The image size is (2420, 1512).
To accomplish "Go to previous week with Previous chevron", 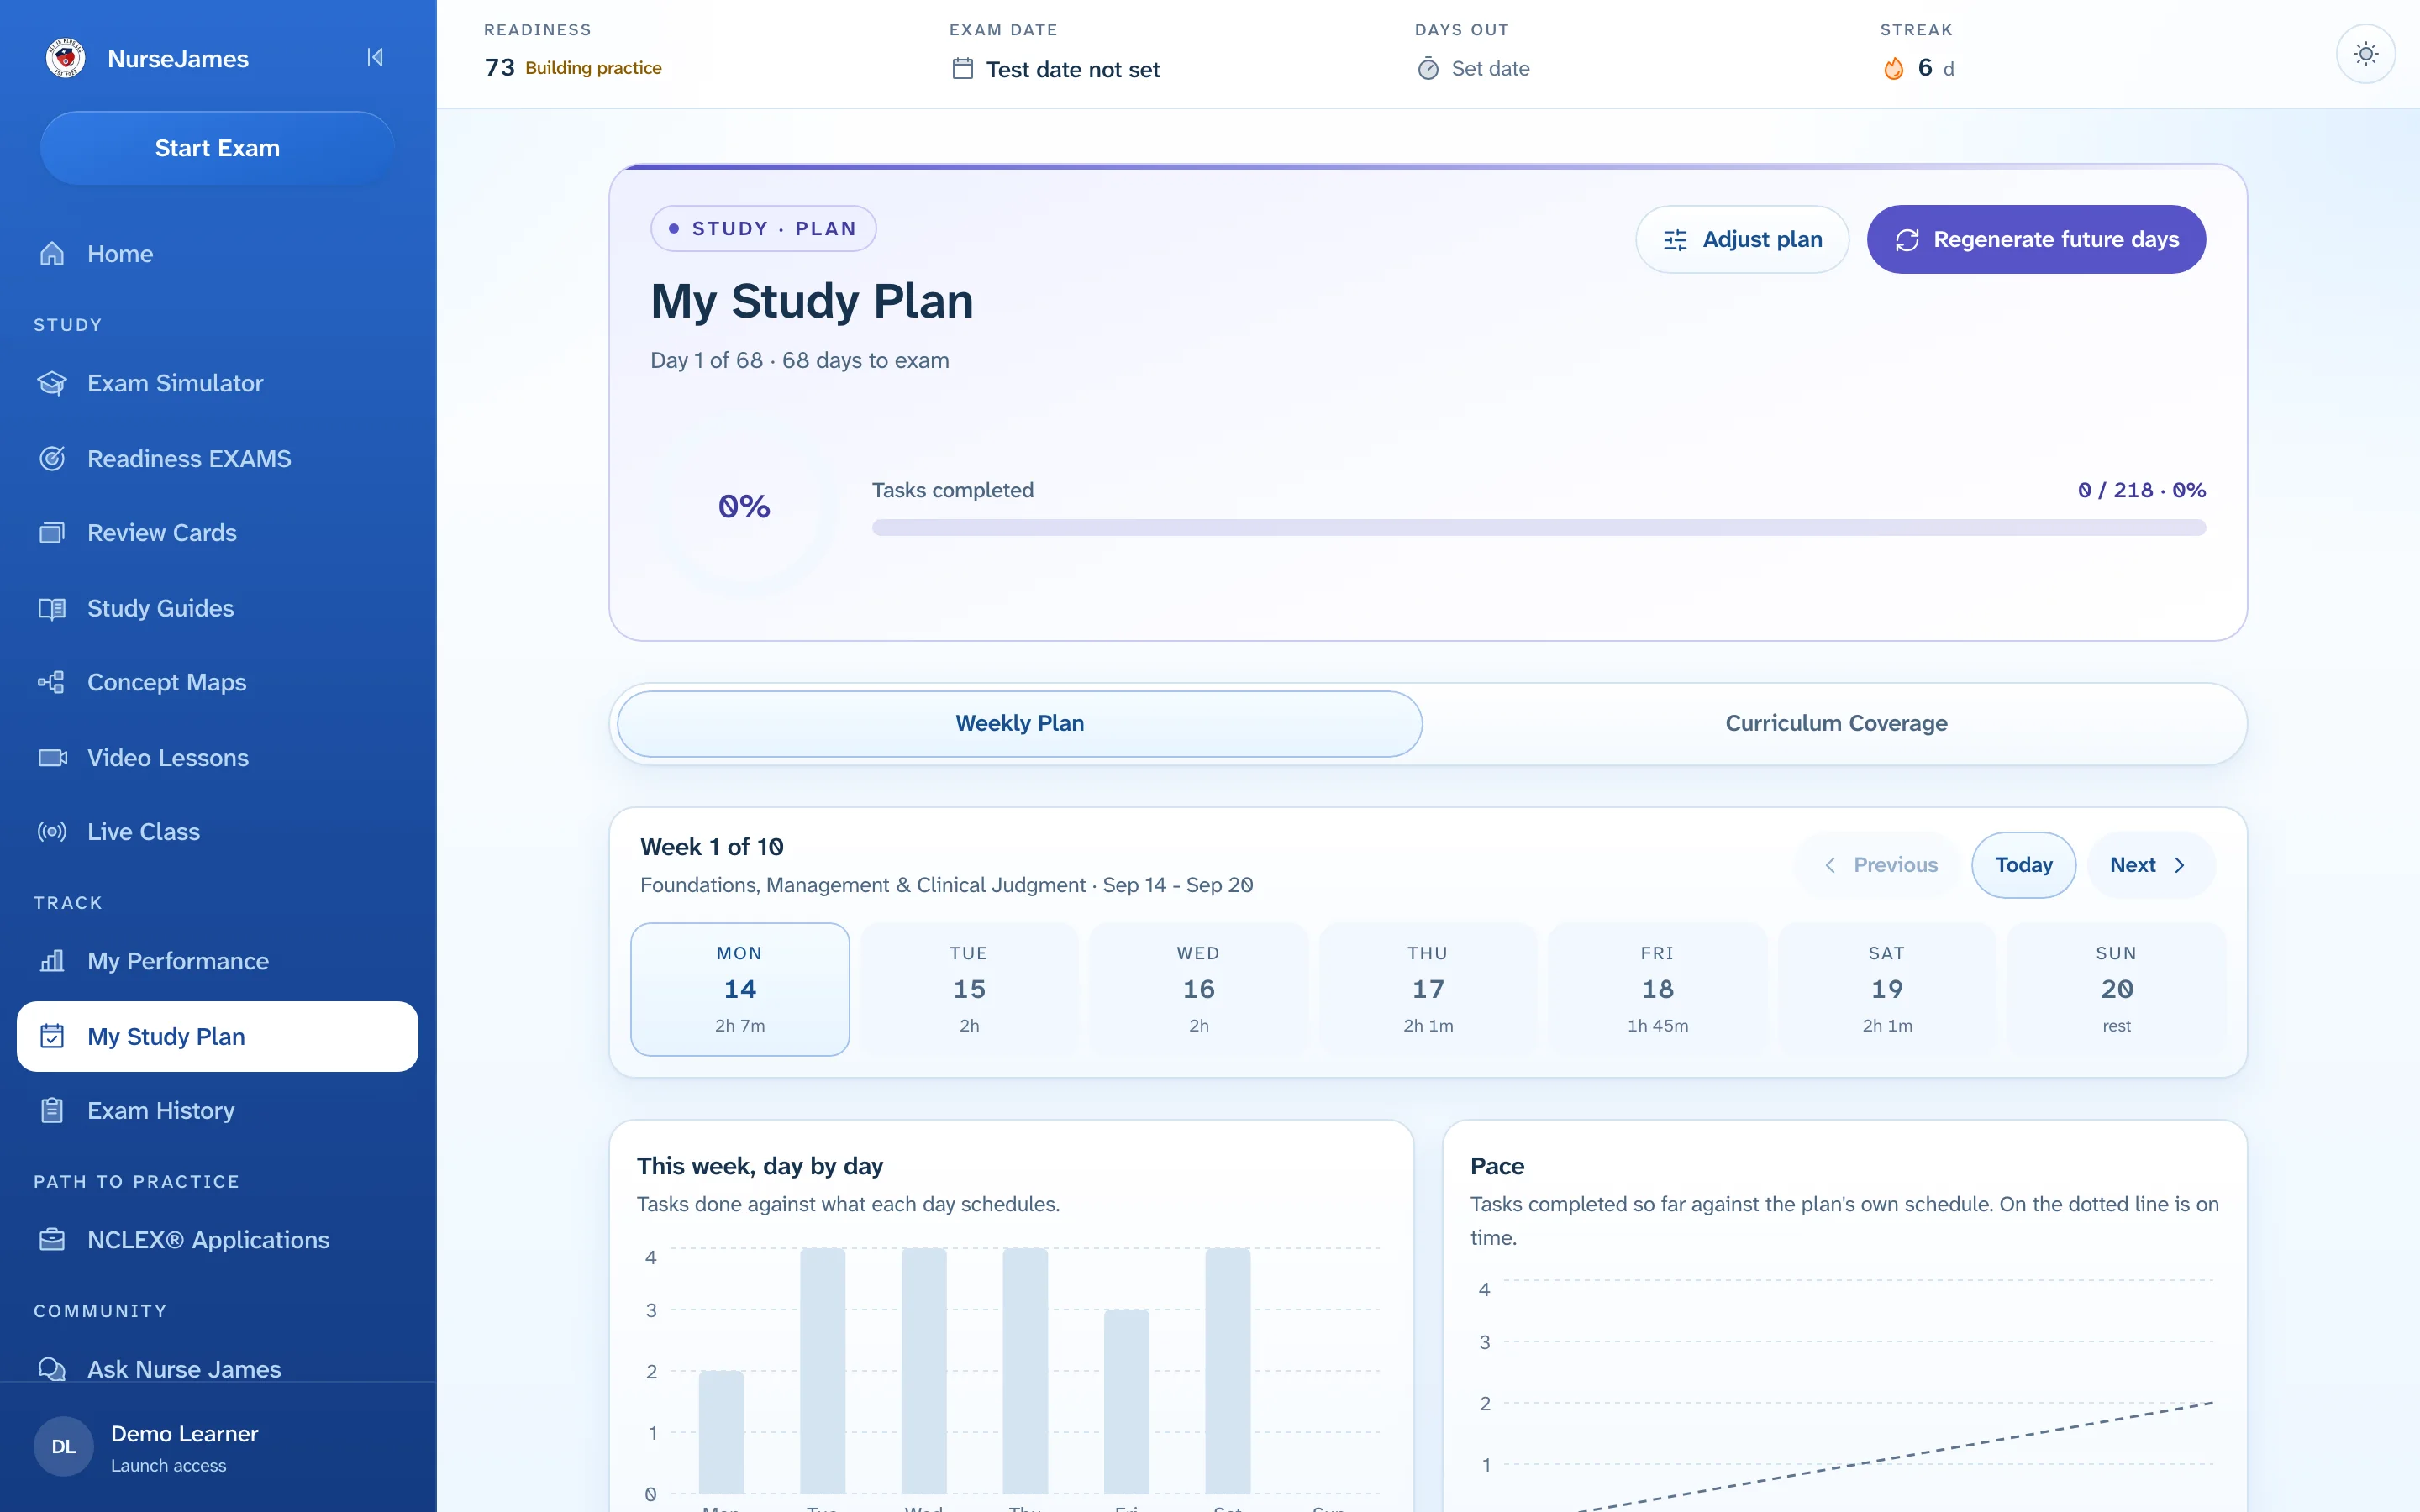I will [x=1880, y=865].
